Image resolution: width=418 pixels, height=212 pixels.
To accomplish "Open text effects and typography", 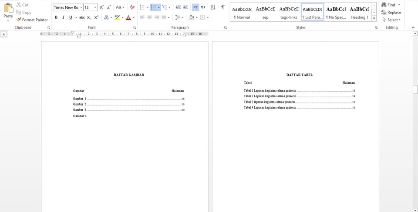I will click(x=106, y=17).
